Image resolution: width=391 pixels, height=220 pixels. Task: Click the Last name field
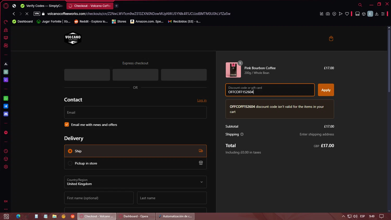pos(172,198)
